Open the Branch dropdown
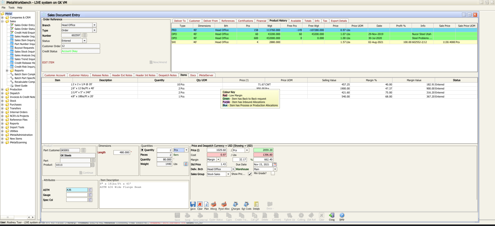 (x=94, y=25)
